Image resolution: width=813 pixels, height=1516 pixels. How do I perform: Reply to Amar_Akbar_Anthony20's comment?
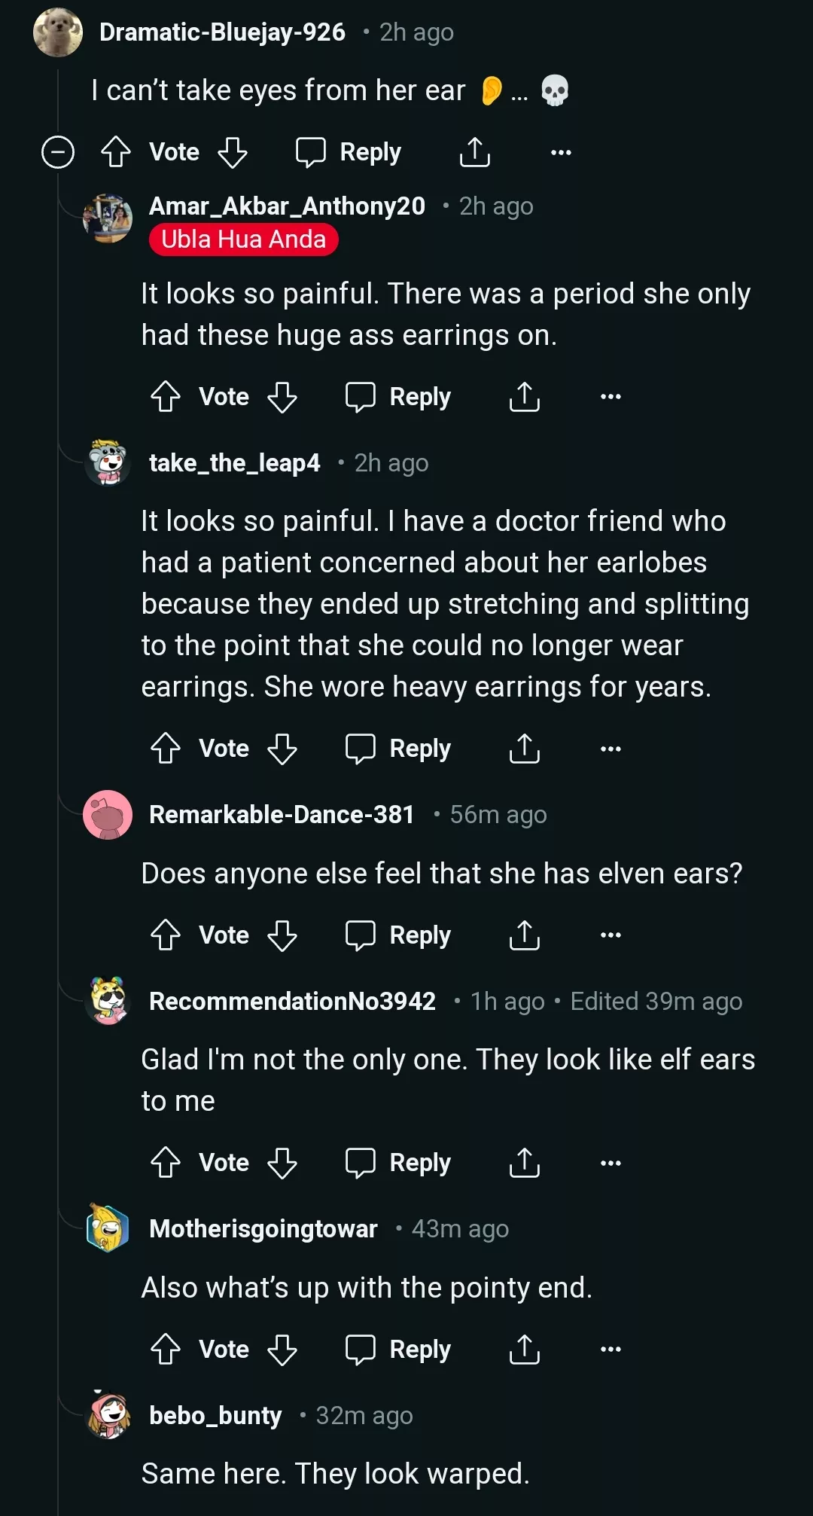pyautogui.click(x=398, y=397)
